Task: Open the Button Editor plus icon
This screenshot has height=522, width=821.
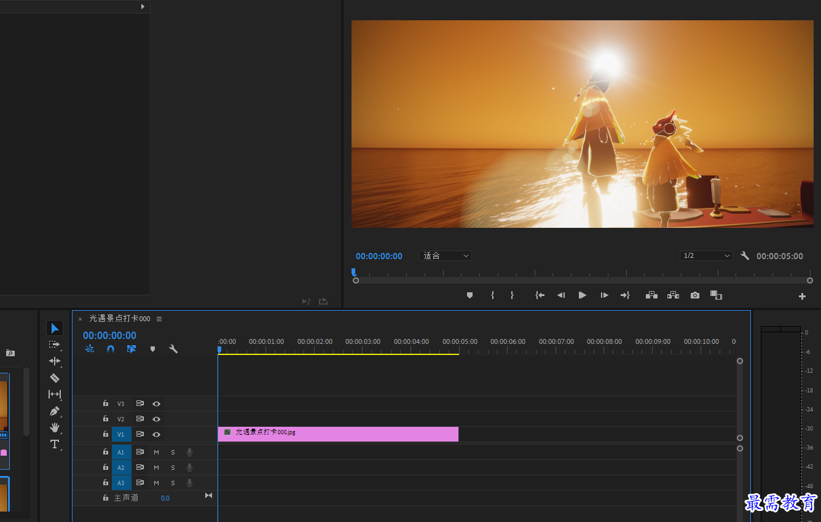Action: click(x=802, y=297)
